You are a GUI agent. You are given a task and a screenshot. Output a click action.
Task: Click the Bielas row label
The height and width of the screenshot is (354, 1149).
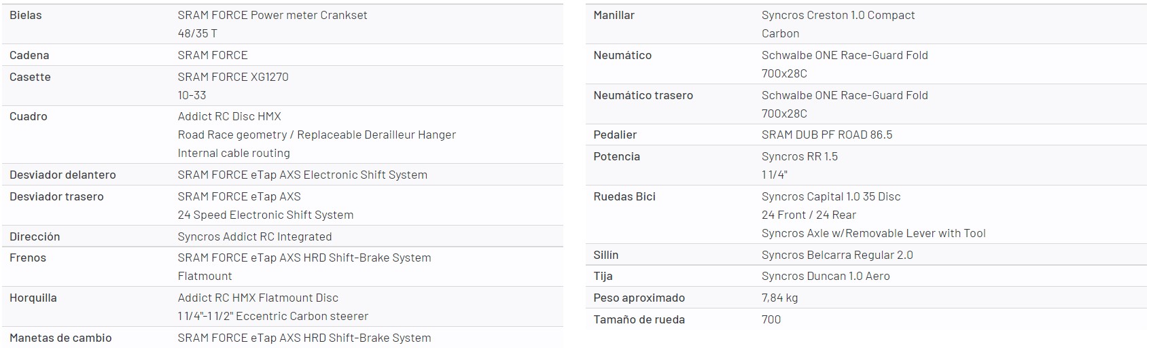pos(26,15)
